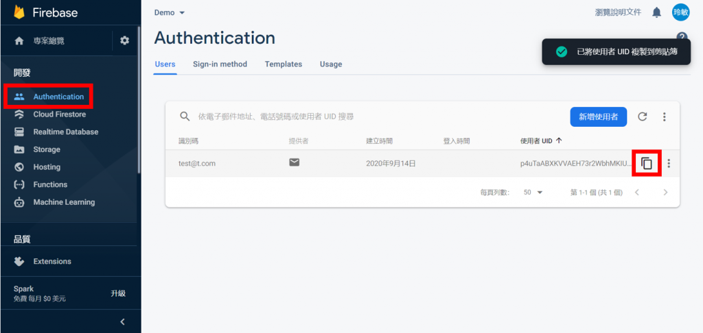Click the 第 1-1 個 (共 1 個) text
The image size is (703, 333).
597,193
